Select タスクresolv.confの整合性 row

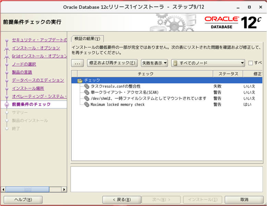pyautogui.click(x=167, y=86)
